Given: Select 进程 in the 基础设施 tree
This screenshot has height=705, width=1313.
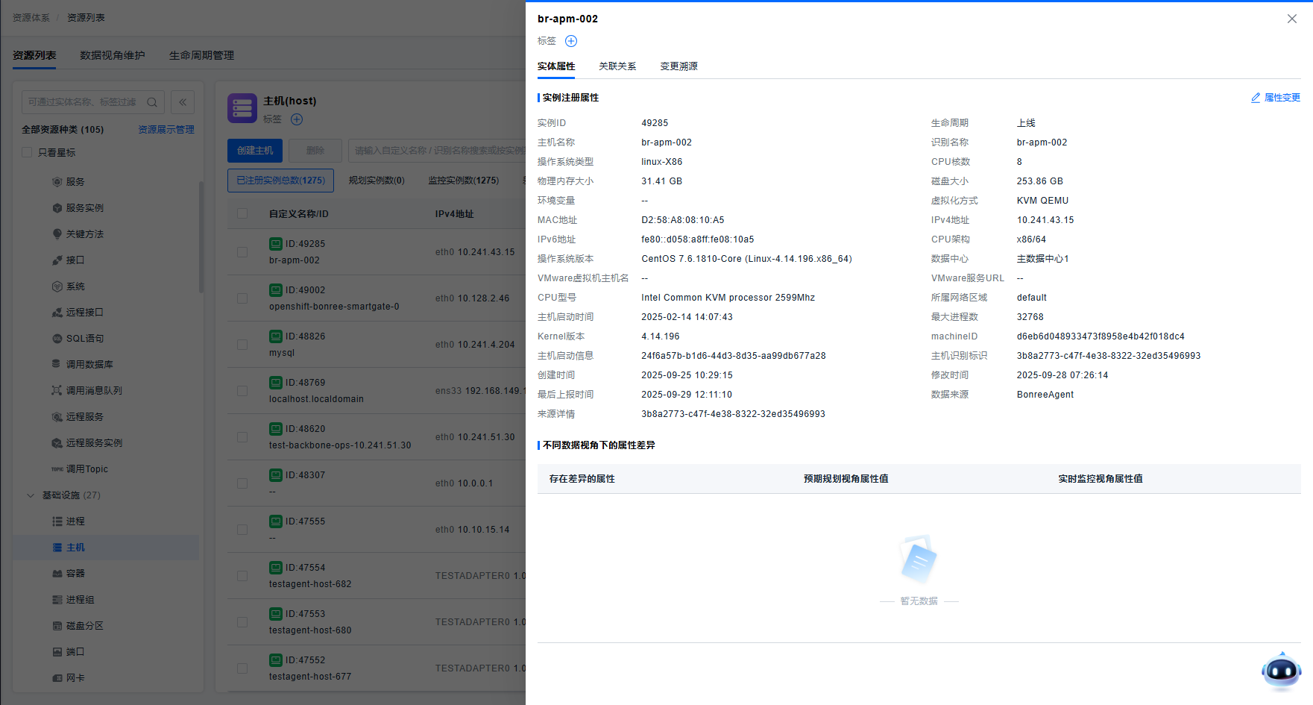Looking at the screenshot, I should [75, 521].
